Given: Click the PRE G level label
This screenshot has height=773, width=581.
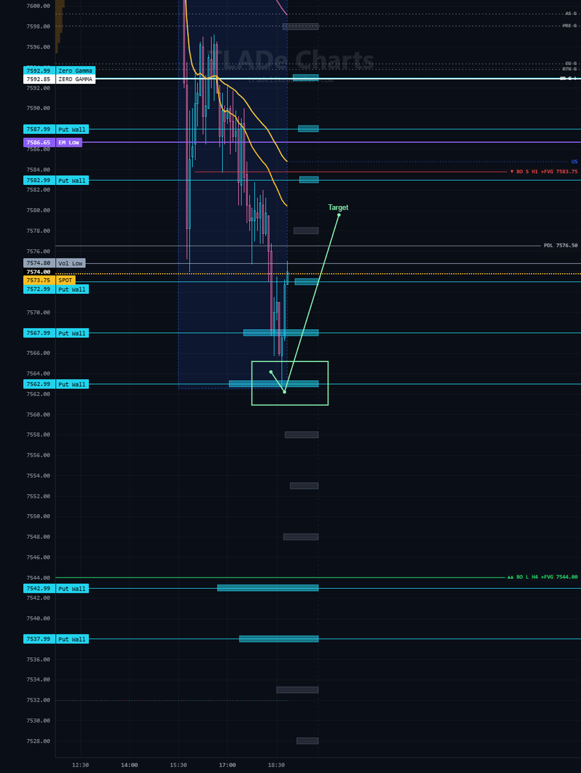Looking at the screenshot, I should [569, 26].
